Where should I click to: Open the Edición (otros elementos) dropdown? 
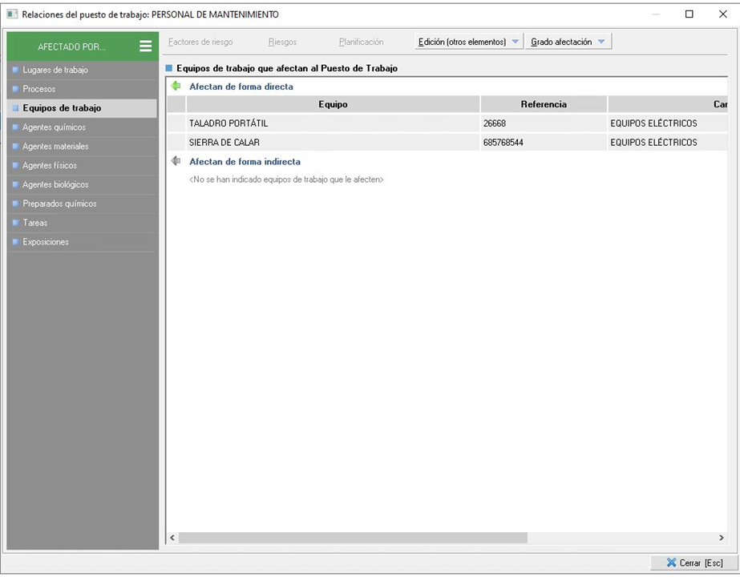click(x=469, y=42)
